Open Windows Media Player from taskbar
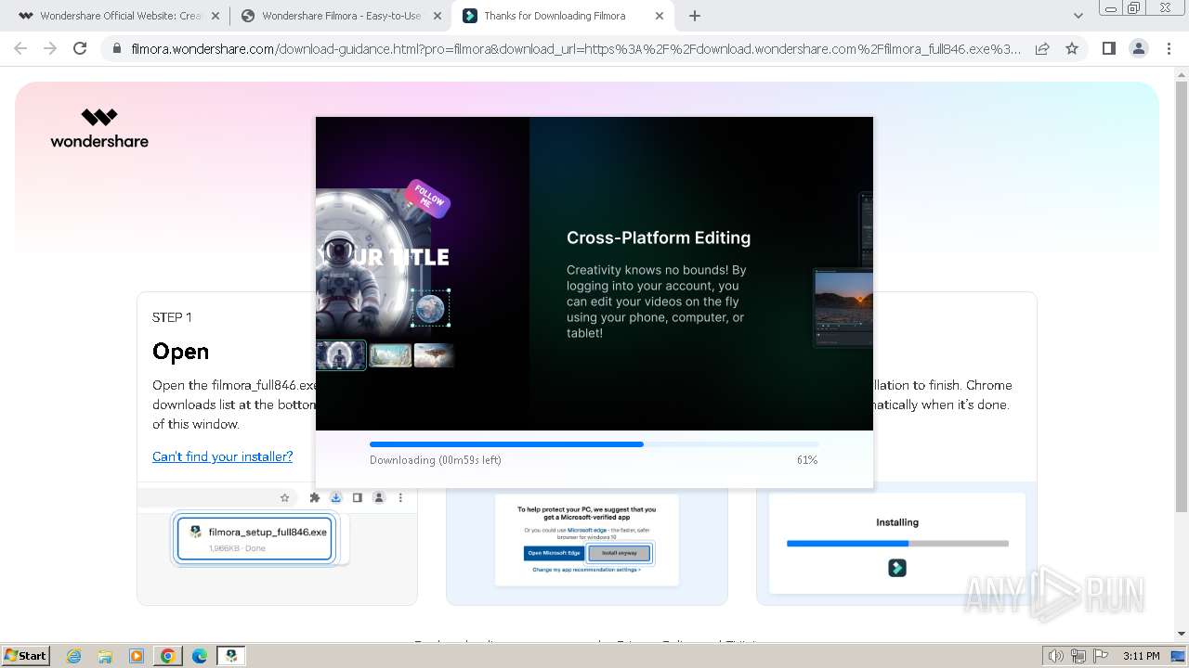This screenshot has width=1189, height=668. coord(137,656)
